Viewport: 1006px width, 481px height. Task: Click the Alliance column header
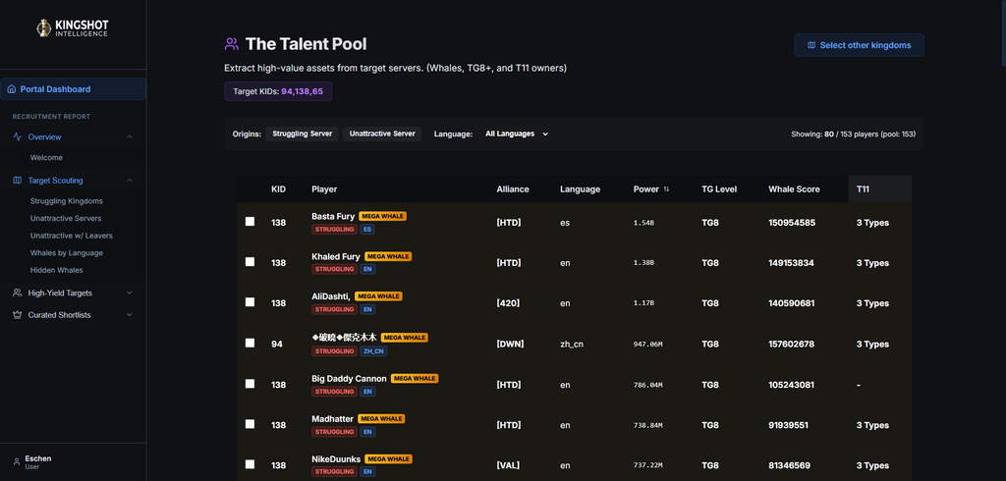coord(513,189)
